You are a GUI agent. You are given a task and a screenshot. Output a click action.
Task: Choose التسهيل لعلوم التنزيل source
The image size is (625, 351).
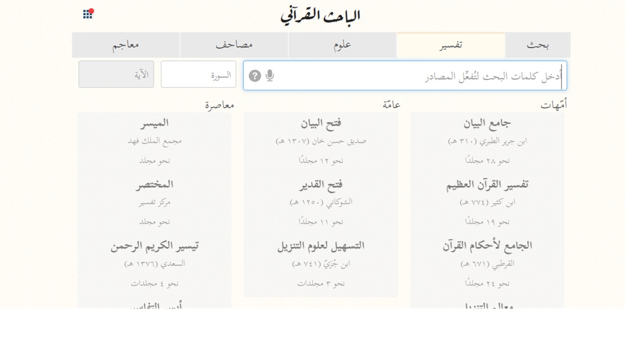tap(321, 263)
